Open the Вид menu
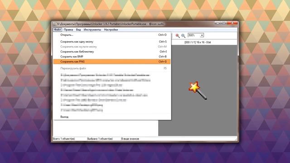This screenshot has width=290, height=163. (x=78, y=30)
